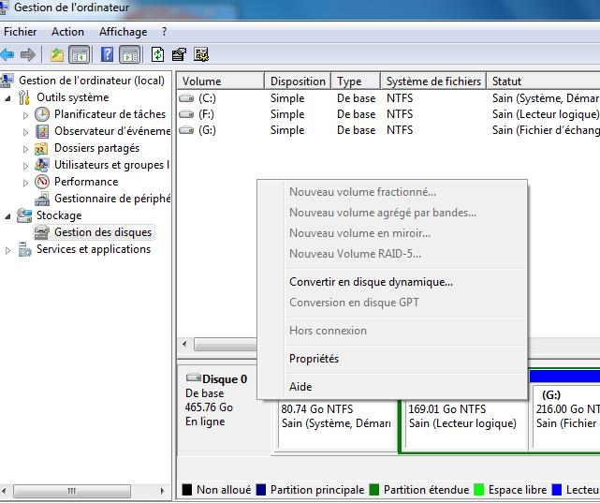Click the Dossiers partagés folder icon
Viewport: 600px width, 503px height.
click(41, 149)
